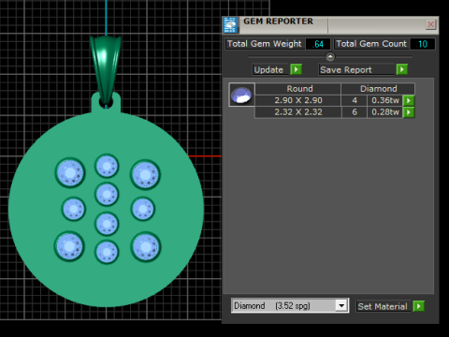Click the quantity 6 cell
Screen dimensions: 449x337
355,112
